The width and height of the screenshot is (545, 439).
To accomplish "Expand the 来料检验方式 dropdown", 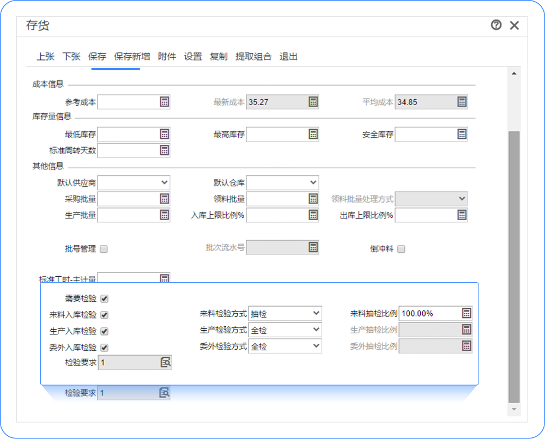I will pos(316,313).
